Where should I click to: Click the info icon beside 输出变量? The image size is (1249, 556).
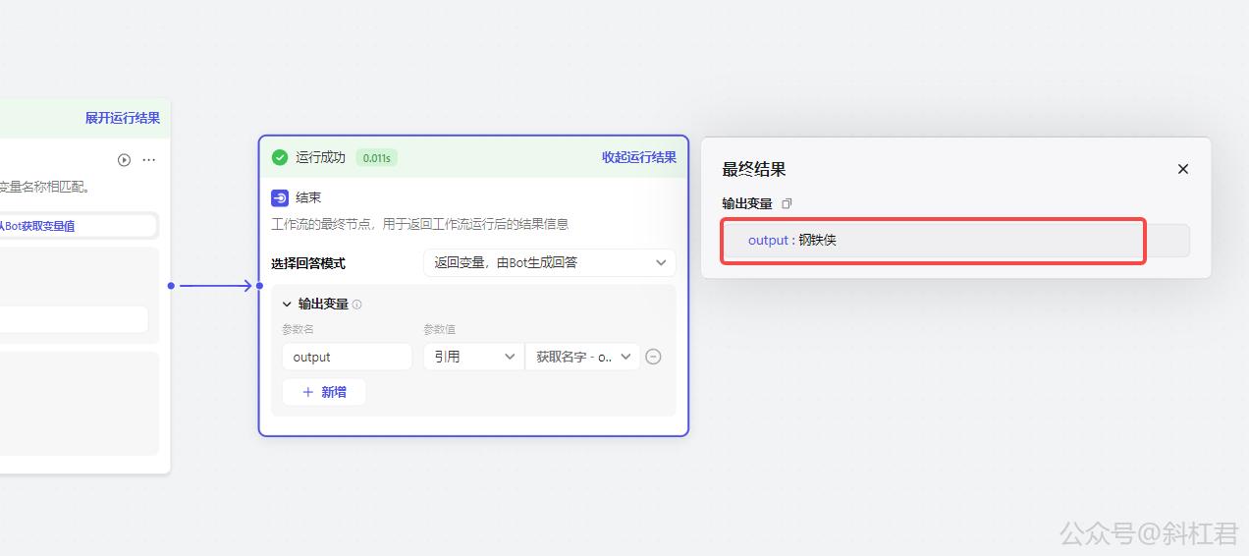tap(357, 305)
